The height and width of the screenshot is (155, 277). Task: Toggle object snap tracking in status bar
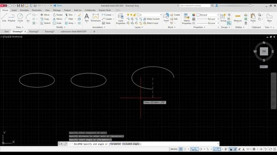pos(215,149)
